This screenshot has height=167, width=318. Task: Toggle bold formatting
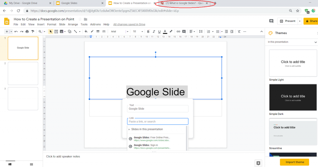pos(148,32)
